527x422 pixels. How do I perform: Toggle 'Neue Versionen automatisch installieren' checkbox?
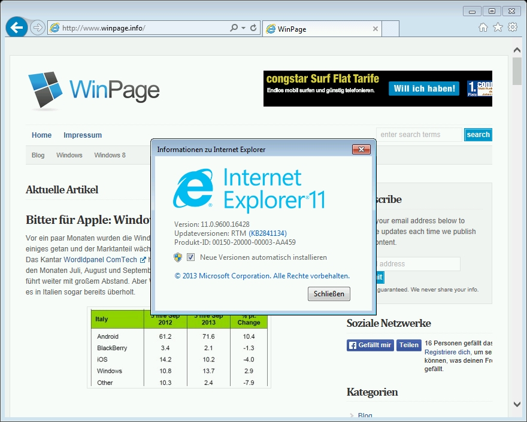(190, 257)
